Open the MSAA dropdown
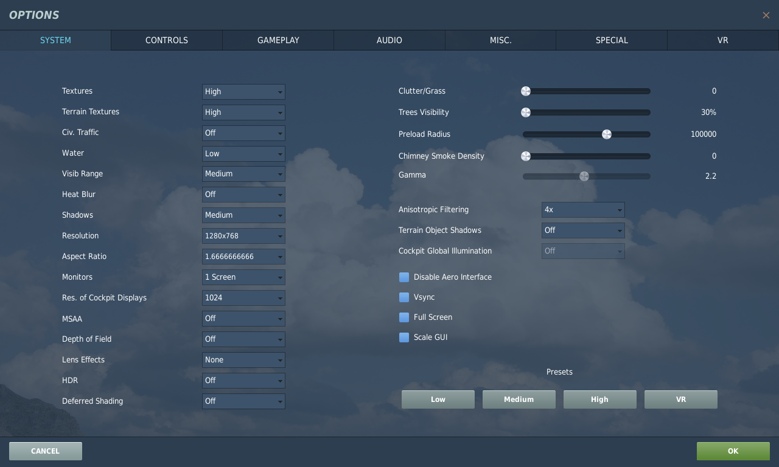The width and height of the screenshot is (779, 467). coord(243,319)
